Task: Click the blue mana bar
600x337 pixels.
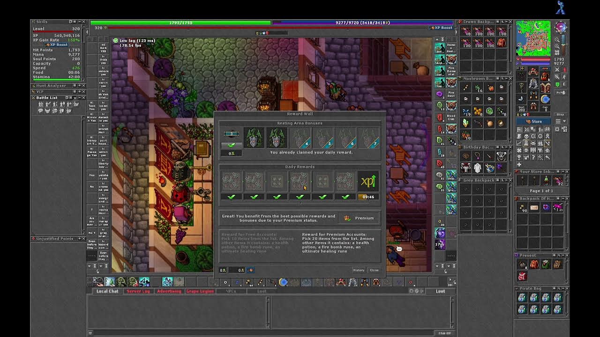Action: 362,22
